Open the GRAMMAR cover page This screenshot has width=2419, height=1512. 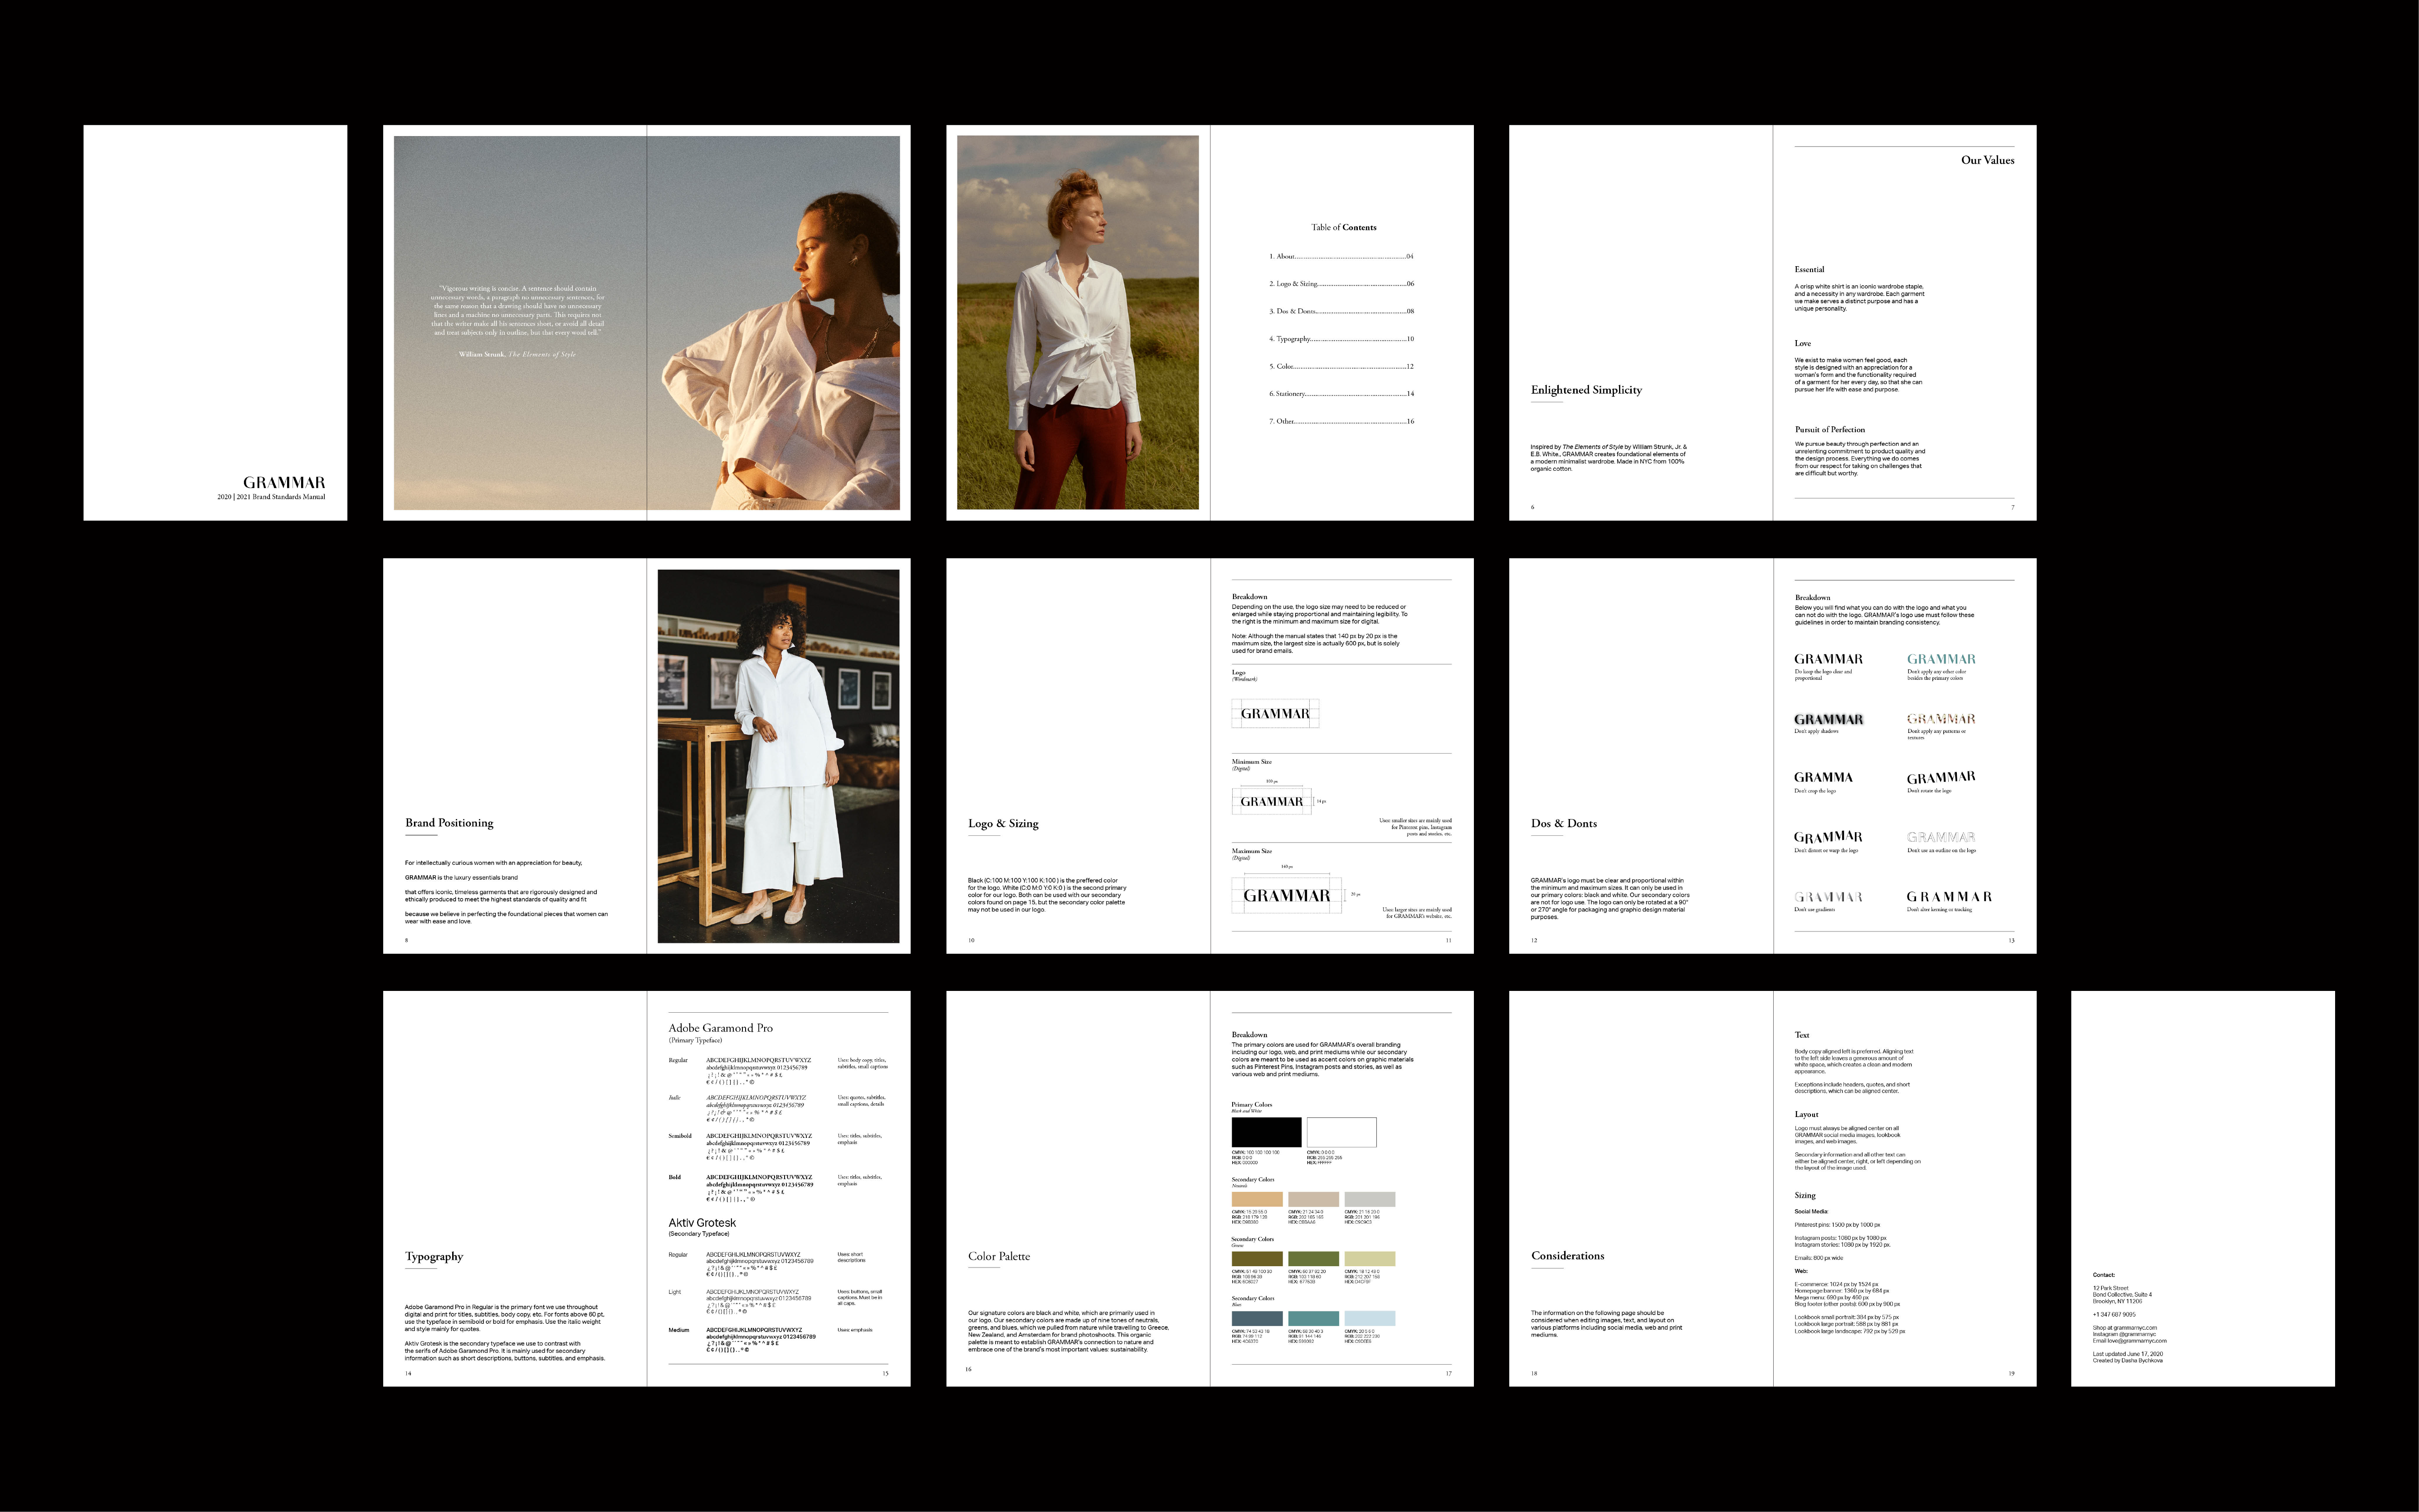coord(215,322)
